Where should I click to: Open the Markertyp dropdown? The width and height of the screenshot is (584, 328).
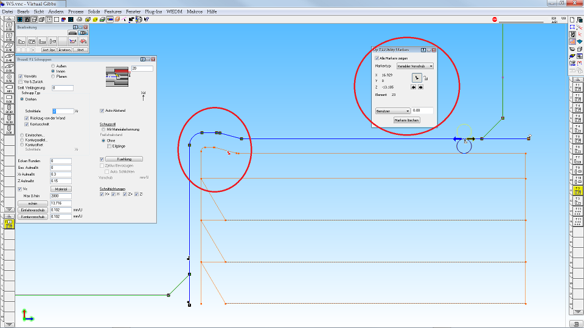pyautogui.click(x=415, y=66)
